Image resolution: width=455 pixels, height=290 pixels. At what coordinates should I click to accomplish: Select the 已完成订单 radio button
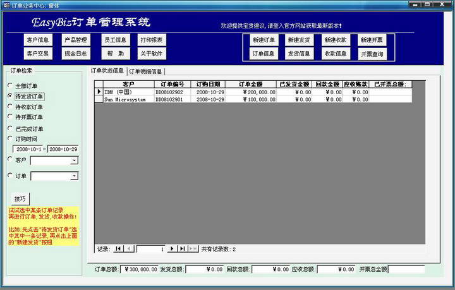coord(9,128)
